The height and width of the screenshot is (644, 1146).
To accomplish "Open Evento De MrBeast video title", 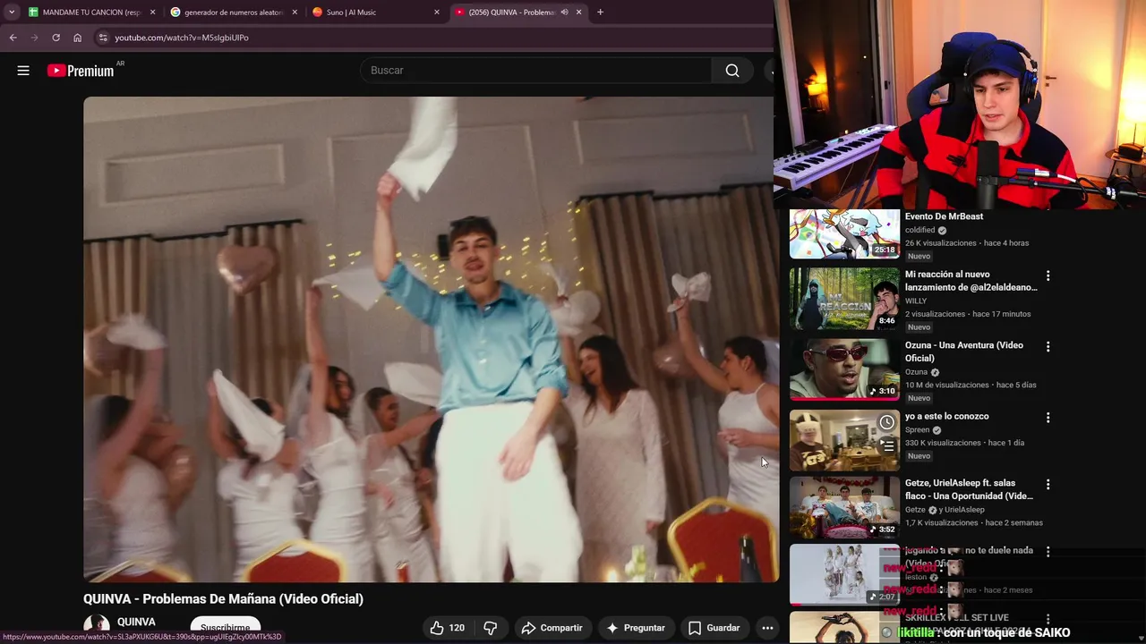I will click(944, 216).
